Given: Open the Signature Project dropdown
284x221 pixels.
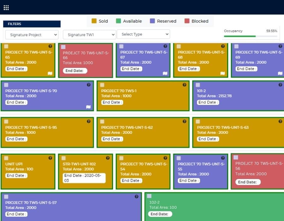Looking at the screenshot, I should pyautogui.click(x=32, y=35).
